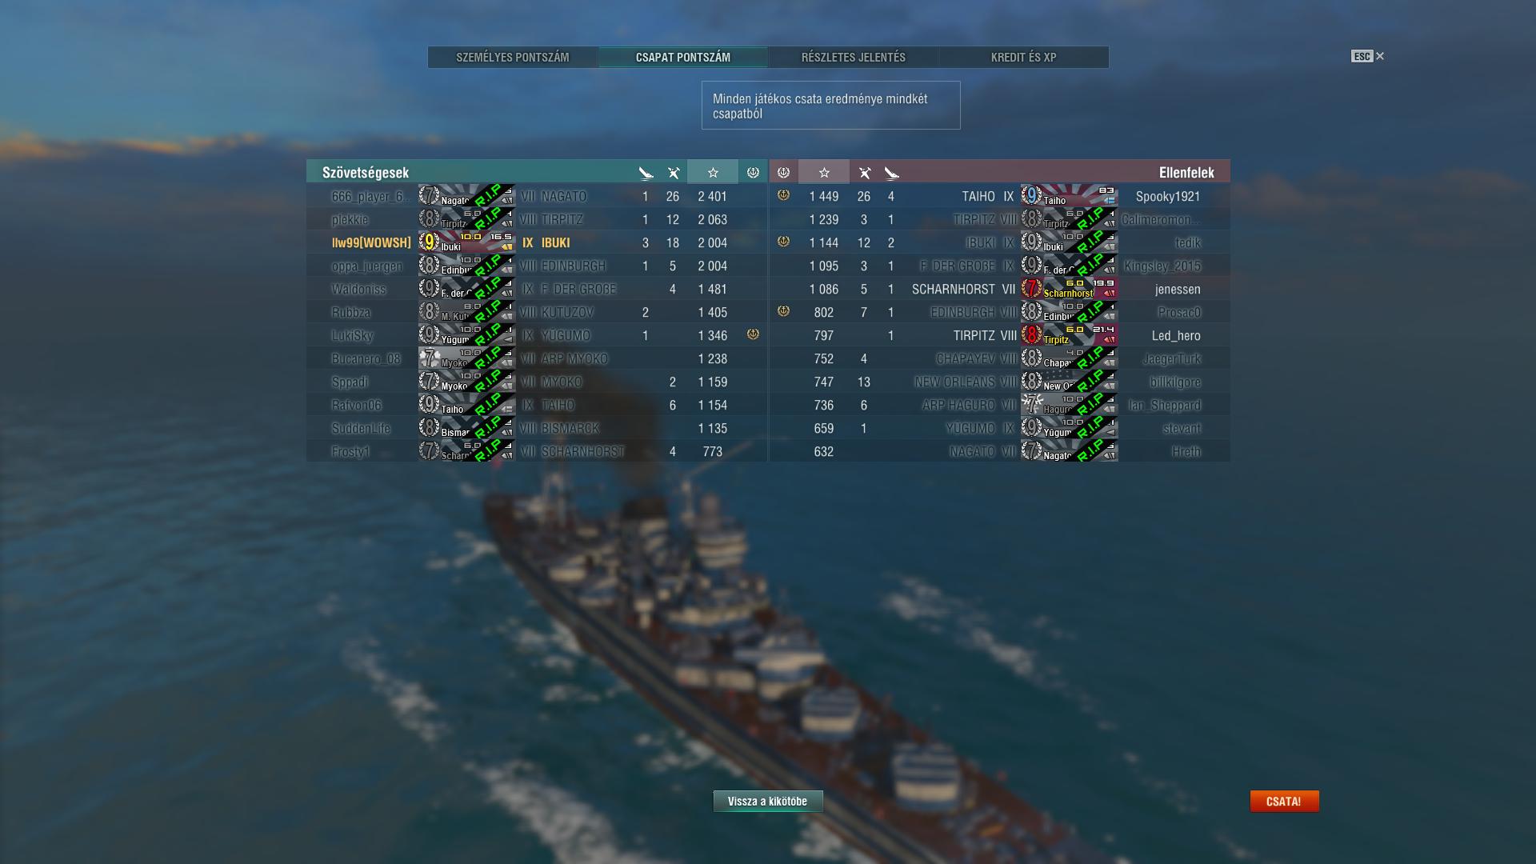Click Vissza a kikötőbe button
The height and width of the screenshot is (864, 1536).
[768, 801]
